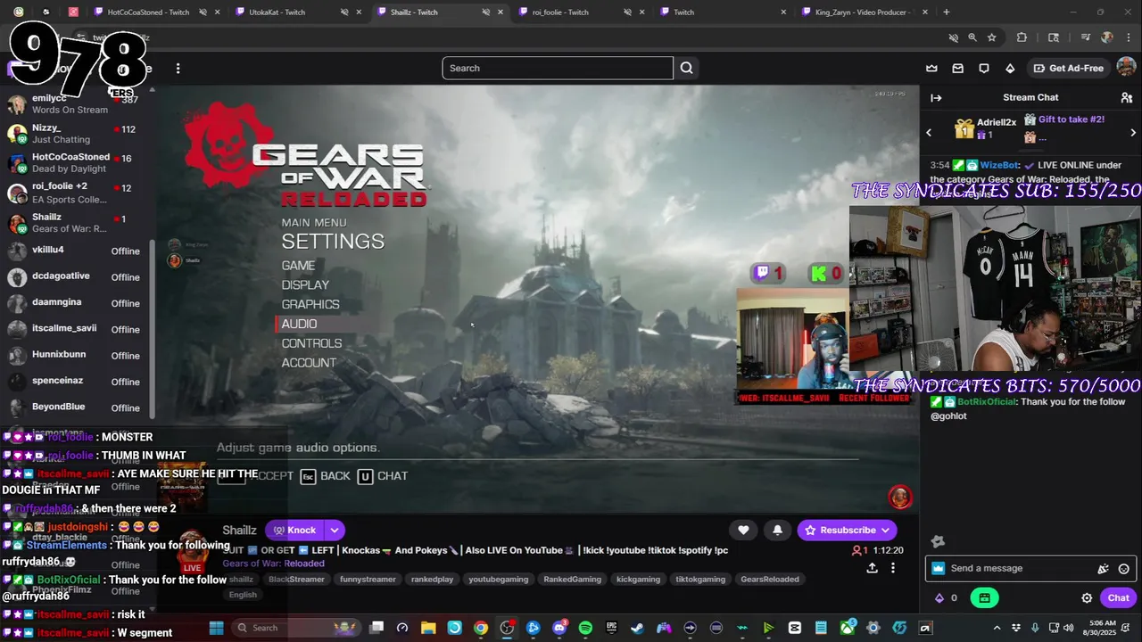Open the top nav three-dot more menu
Viewport: 1142px width, 642px height.
178,68
